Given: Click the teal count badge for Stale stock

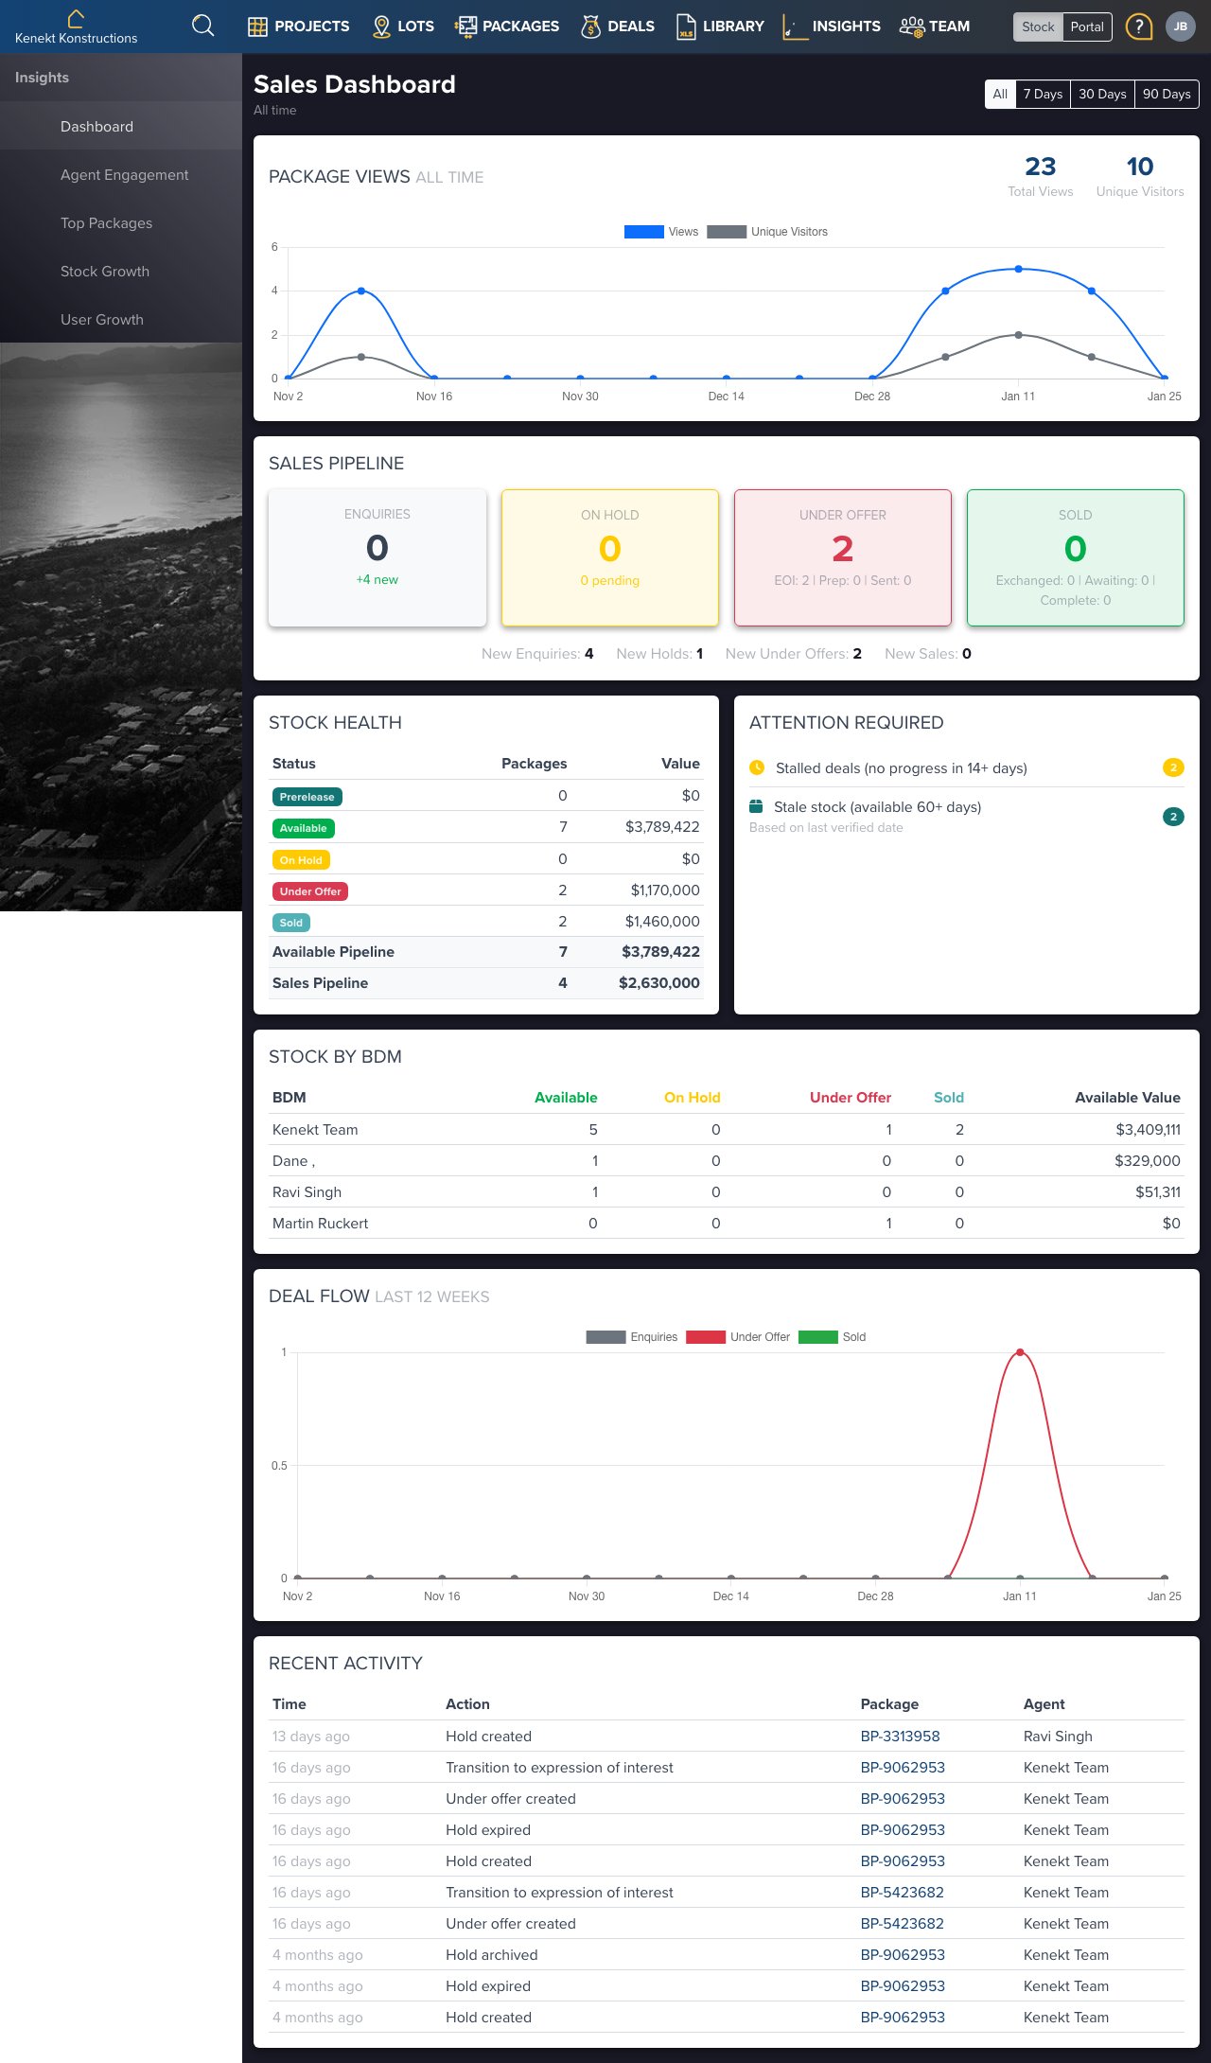Looking at the screenshot, I should [x=1173, y=817].
